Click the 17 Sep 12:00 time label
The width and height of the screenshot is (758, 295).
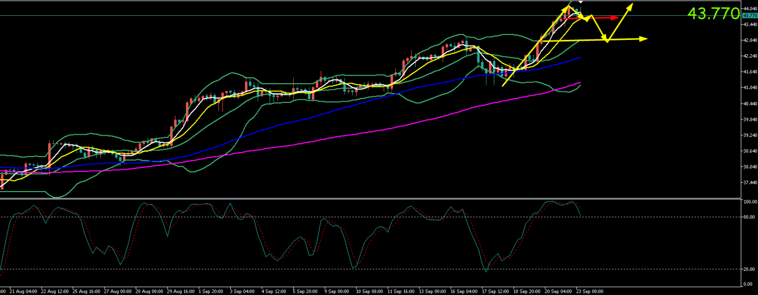point(494,291)
